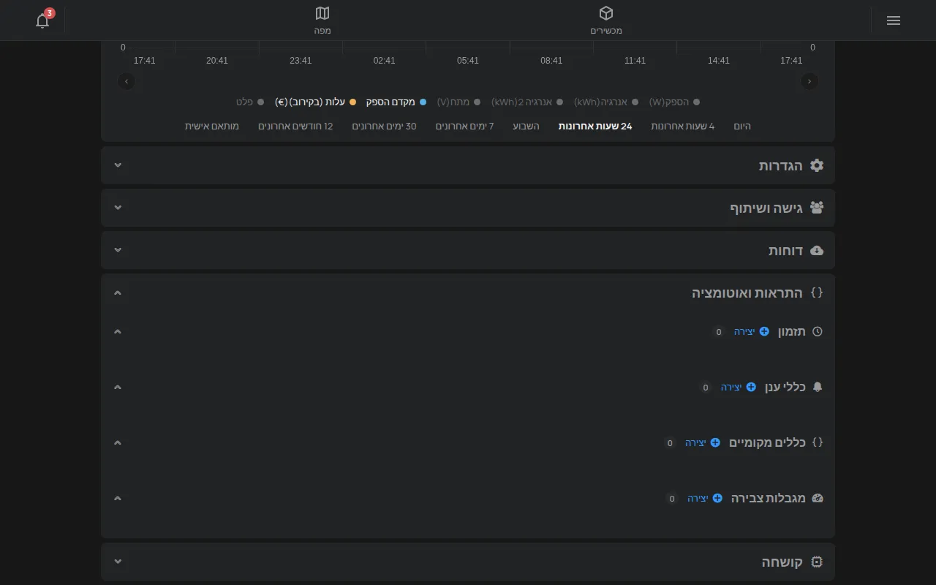Select the 24 שעות אחרונות range
Screen dimensions: 936x585
tap(595, 127)
